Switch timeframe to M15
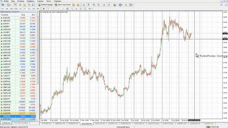The width and height of the screenshot is (228, 128). [x=11, y=9]
